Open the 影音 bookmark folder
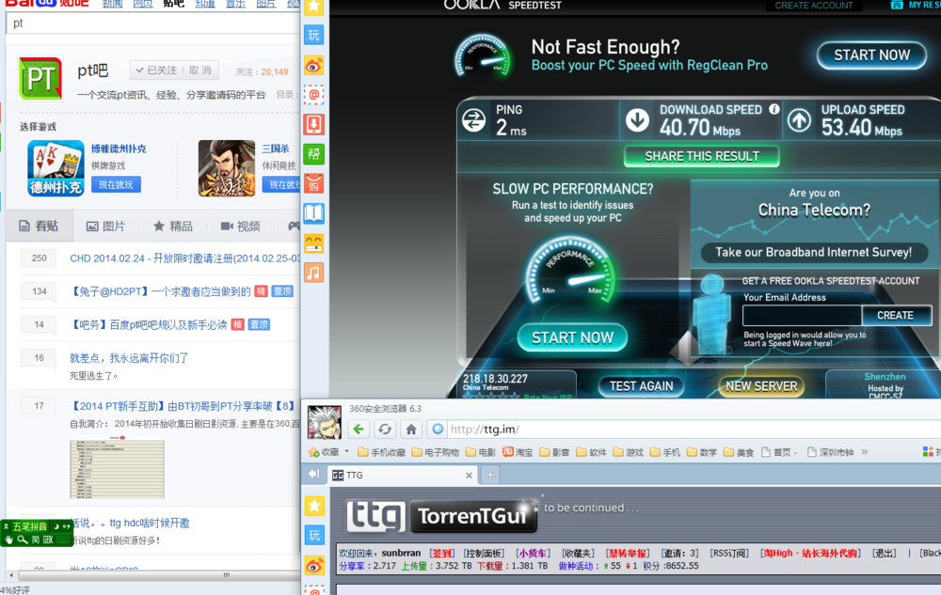This screenshot has width=941, height=595. 554,452
